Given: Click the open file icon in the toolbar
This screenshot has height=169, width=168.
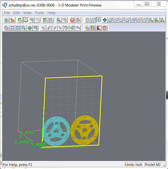Looking at the screenshot, I should [x=7, y=20].
